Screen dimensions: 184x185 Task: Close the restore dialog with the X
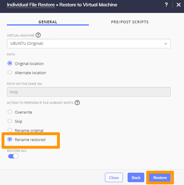tap(178, 5)
